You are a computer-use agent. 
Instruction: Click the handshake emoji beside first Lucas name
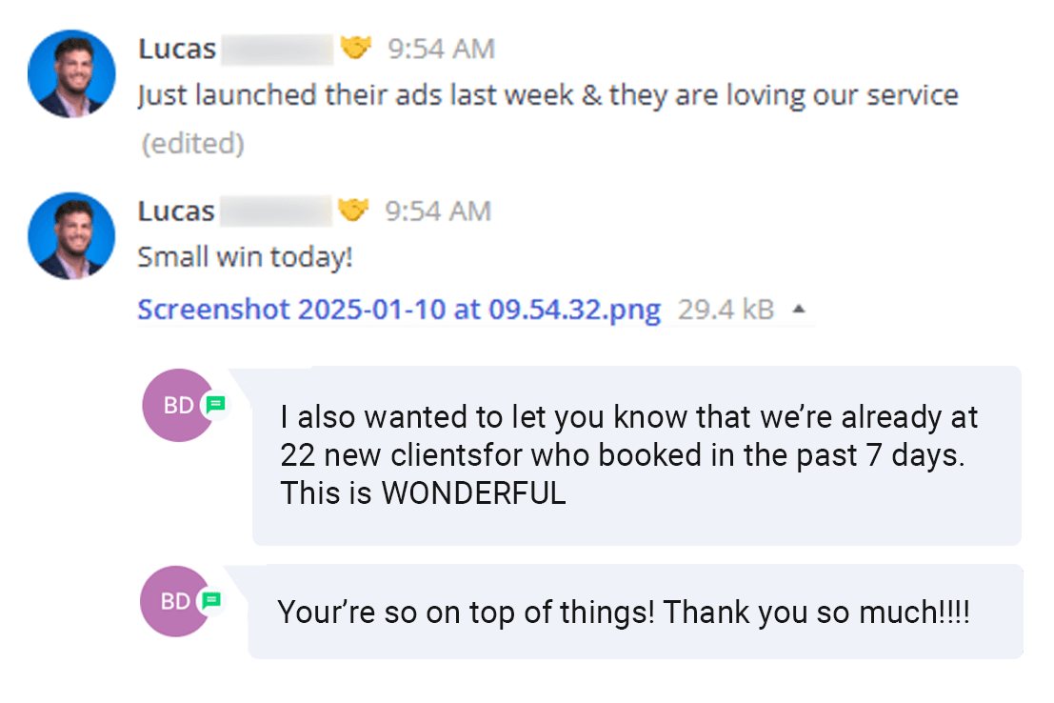click(x=355, y=48)
